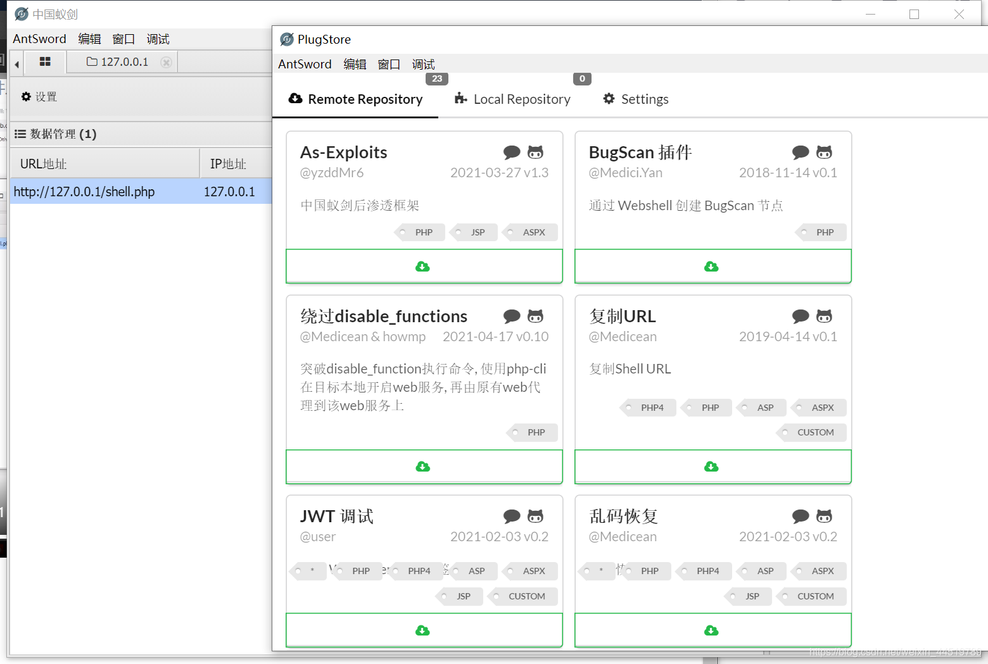
Task: Open 复制URL GitHub cat icon
Action: [x=824, y=316]
